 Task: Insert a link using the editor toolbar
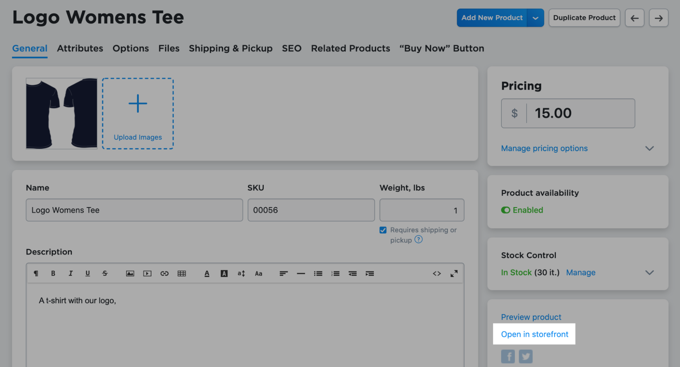pyautogui.click(x=164, y=273)
